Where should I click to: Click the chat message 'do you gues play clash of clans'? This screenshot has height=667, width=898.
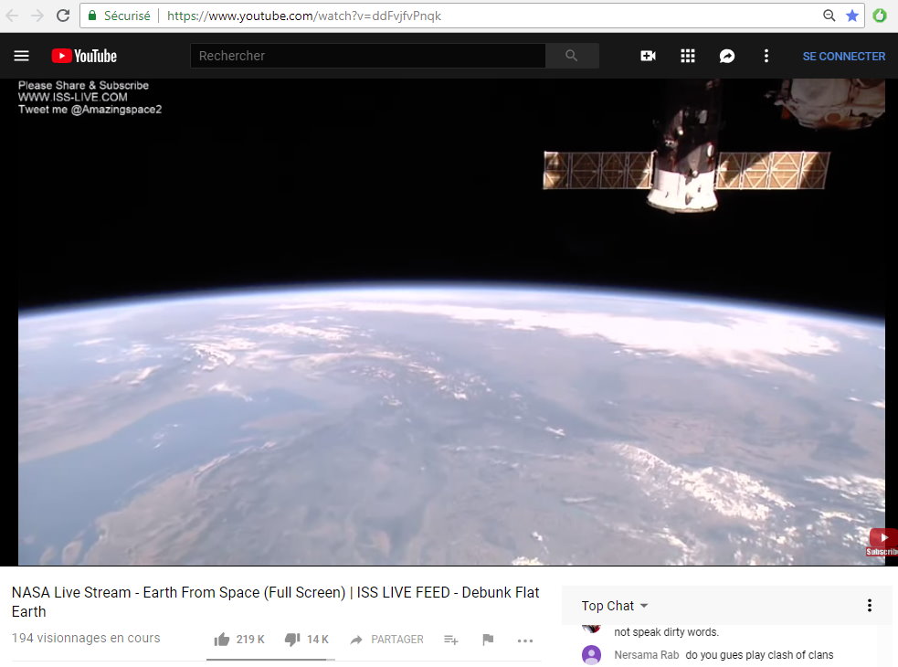(759, 654)
